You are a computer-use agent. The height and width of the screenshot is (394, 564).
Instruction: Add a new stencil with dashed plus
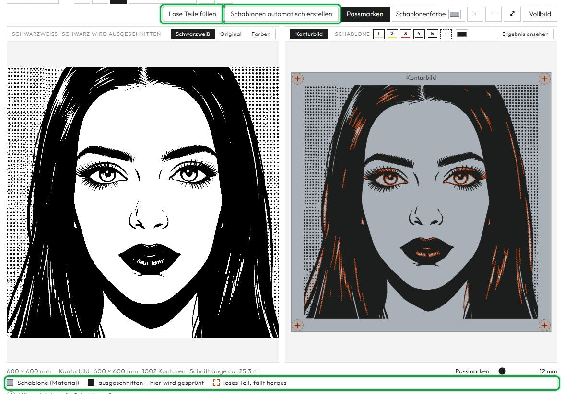click(x=446, y=34)
